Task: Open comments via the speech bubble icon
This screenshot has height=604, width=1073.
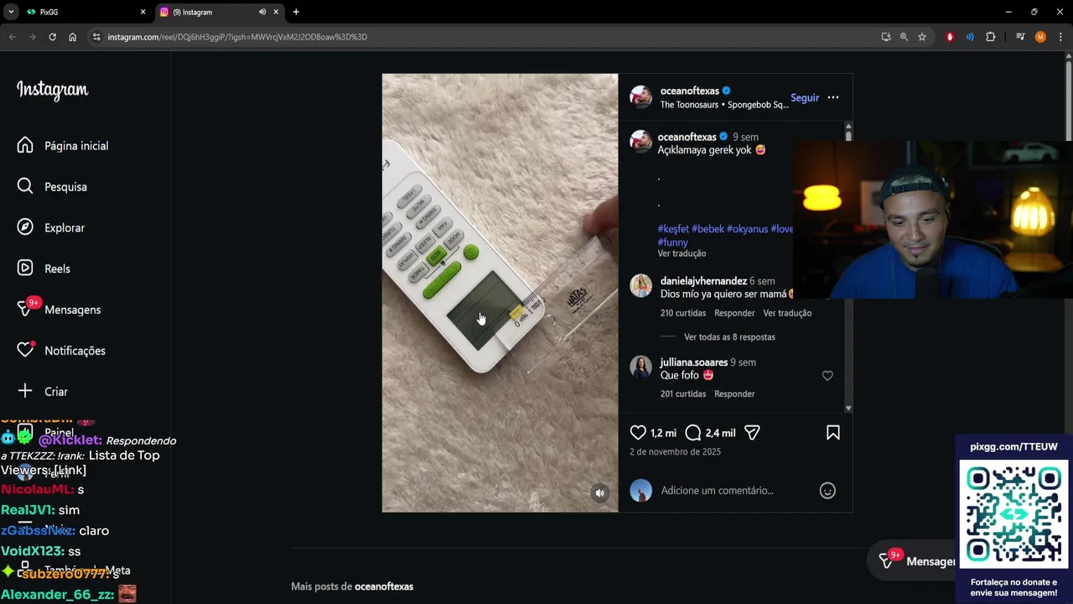Action: pos(693,433)
